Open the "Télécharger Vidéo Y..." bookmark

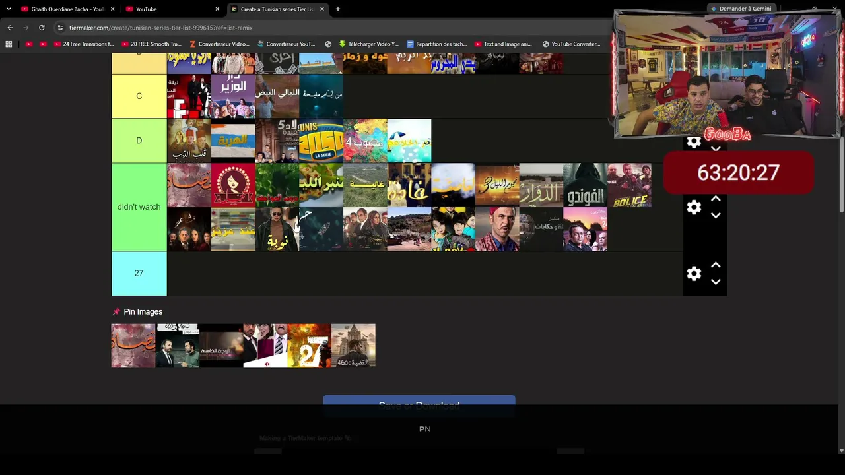pyautogui.click(x=368, y=44)
